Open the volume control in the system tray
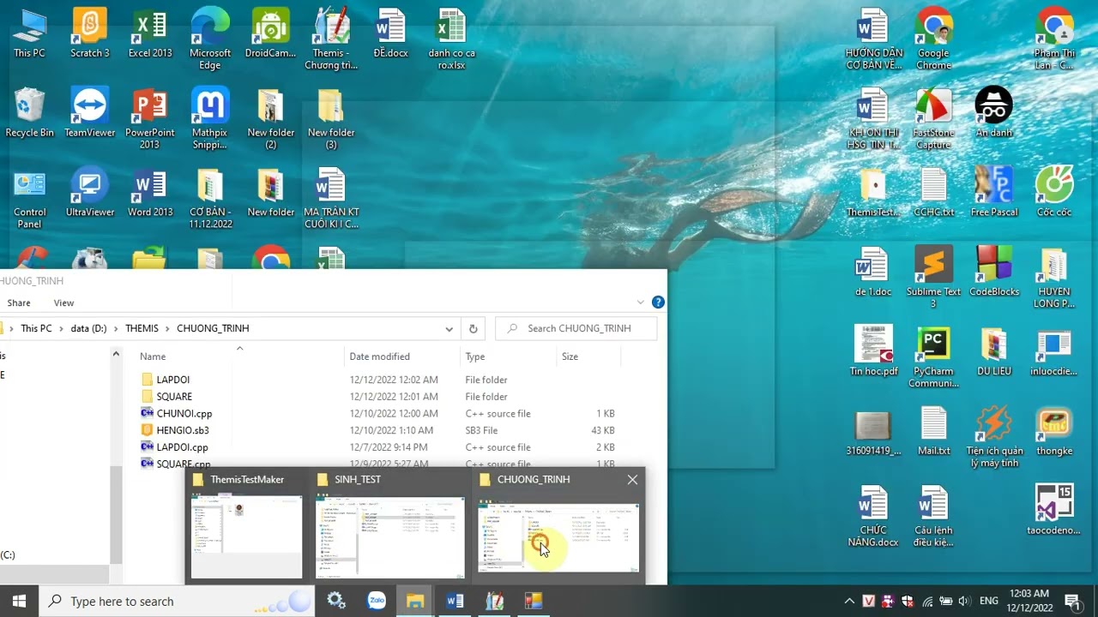Image resolution: width=1098 pixels, height=617 pixels. (964, 601)
